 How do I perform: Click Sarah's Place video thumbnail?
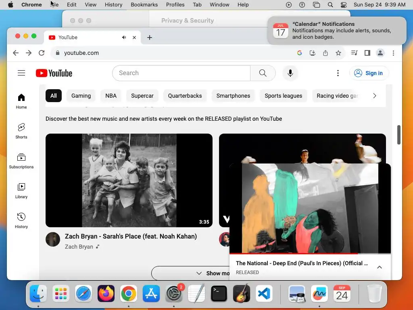tap(129, 180)
